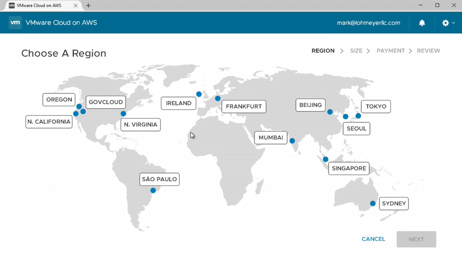462x256 pixels.
Task: Go to the PAYMENT wizard step
Action: [x=391, y=51]
